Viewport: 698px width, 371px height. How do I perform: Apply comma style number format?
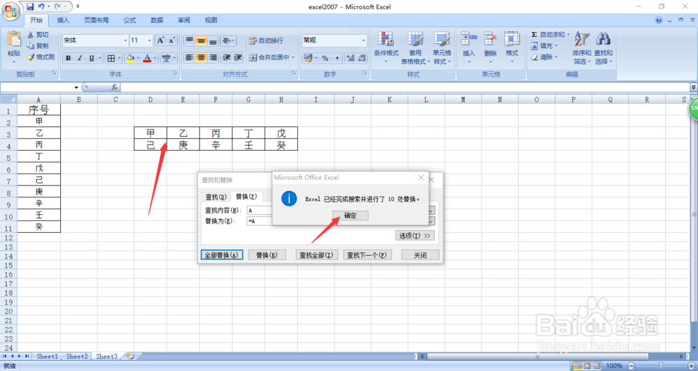click(337, 58)
